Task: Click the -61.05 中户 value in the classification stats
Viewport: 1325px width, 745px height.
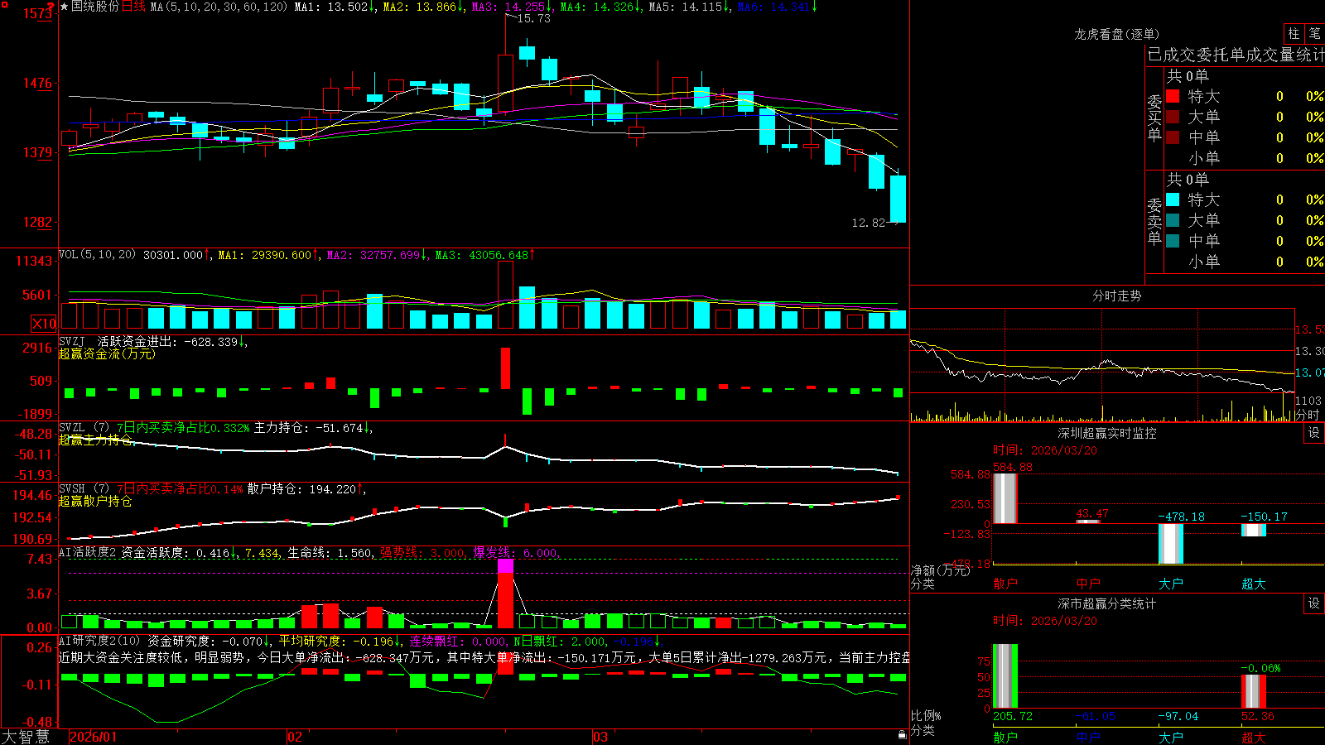Action: pyautogui.click(x=1096, y=716)
